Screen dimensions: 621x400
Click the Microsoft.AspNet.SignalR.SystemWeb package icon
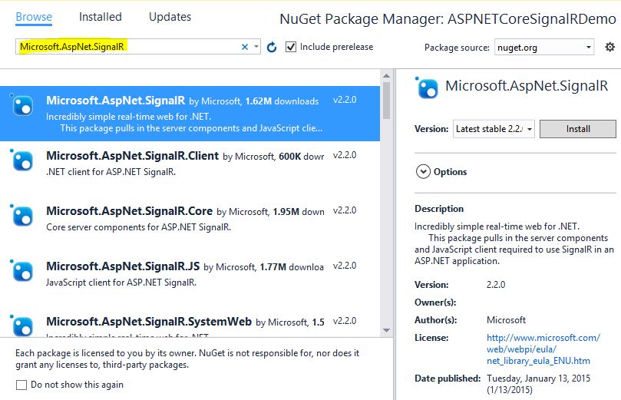pos(21,326)
